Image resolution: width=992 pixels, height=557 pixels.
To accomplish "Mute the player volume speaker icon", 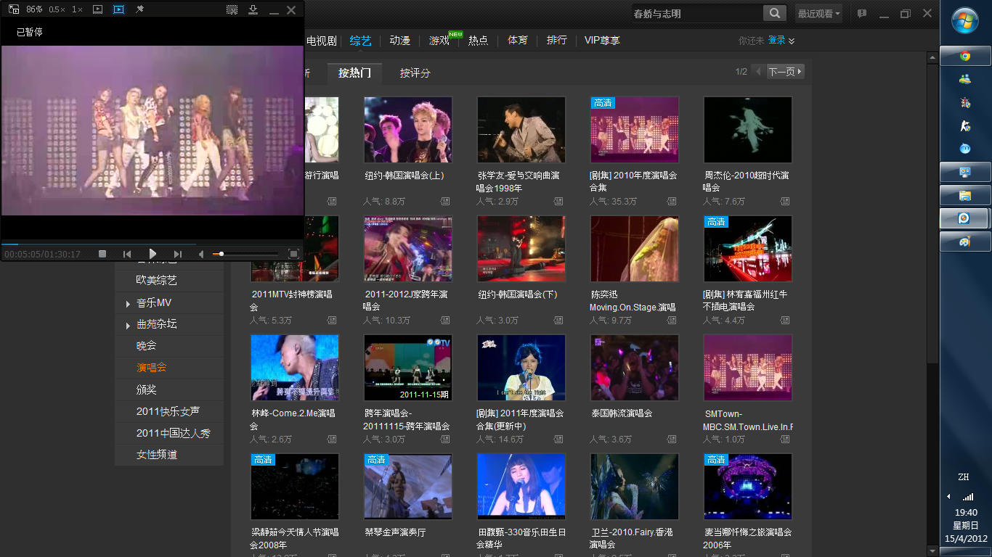I will coord(201,254).
